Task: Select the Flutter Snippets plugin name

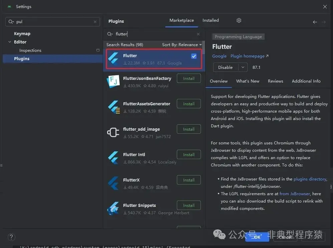Action: (139, 206)
